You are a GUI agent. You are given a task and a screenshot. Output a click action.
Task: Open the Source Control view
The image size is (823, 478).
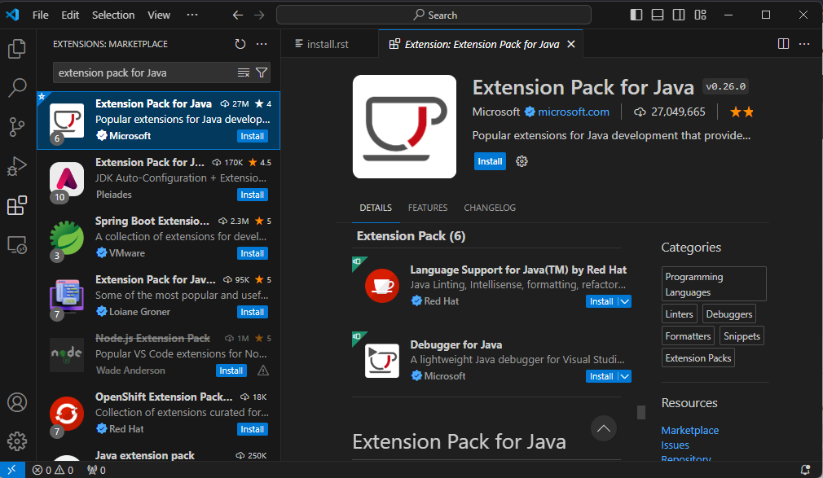[17, 127]
